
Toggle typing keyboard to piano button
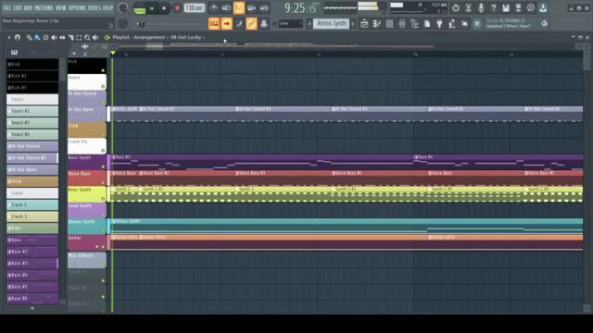214,24
